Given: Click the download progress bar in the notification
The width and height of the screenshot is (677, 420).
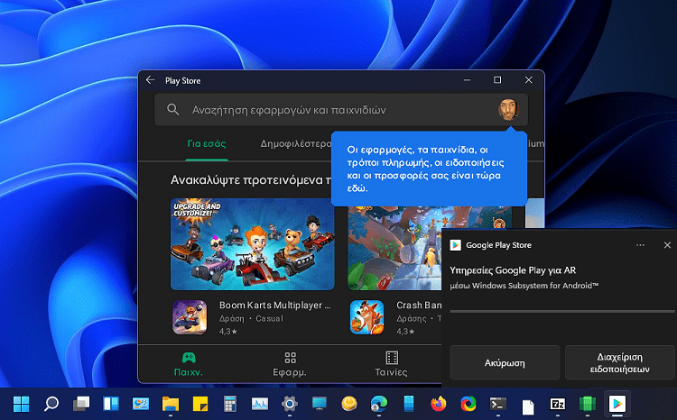Looking at the screenshot, I should (x=562, y=311).
